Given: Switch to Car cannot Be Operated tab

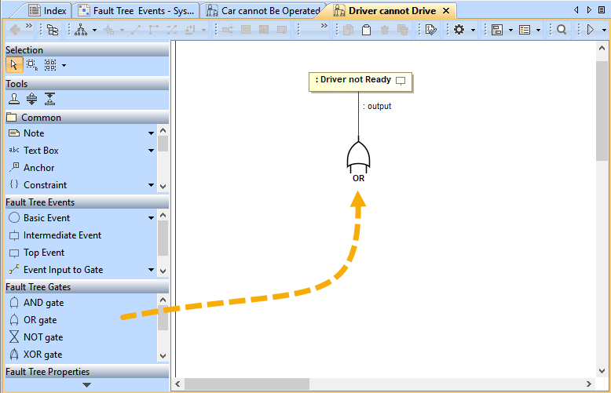Looking at the screenshot, I should click(263, 11).
